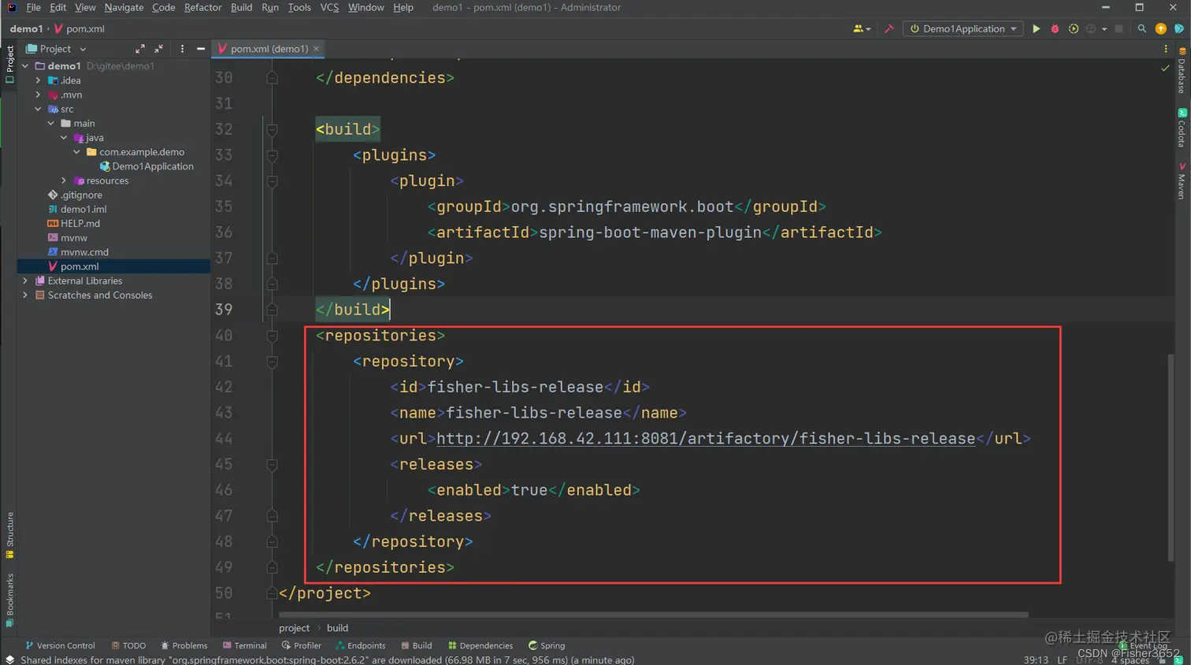Screen dimensions: 1191x665
Task: Select the pom.xml (demo1) editor tab
Action: coord(269,49)
